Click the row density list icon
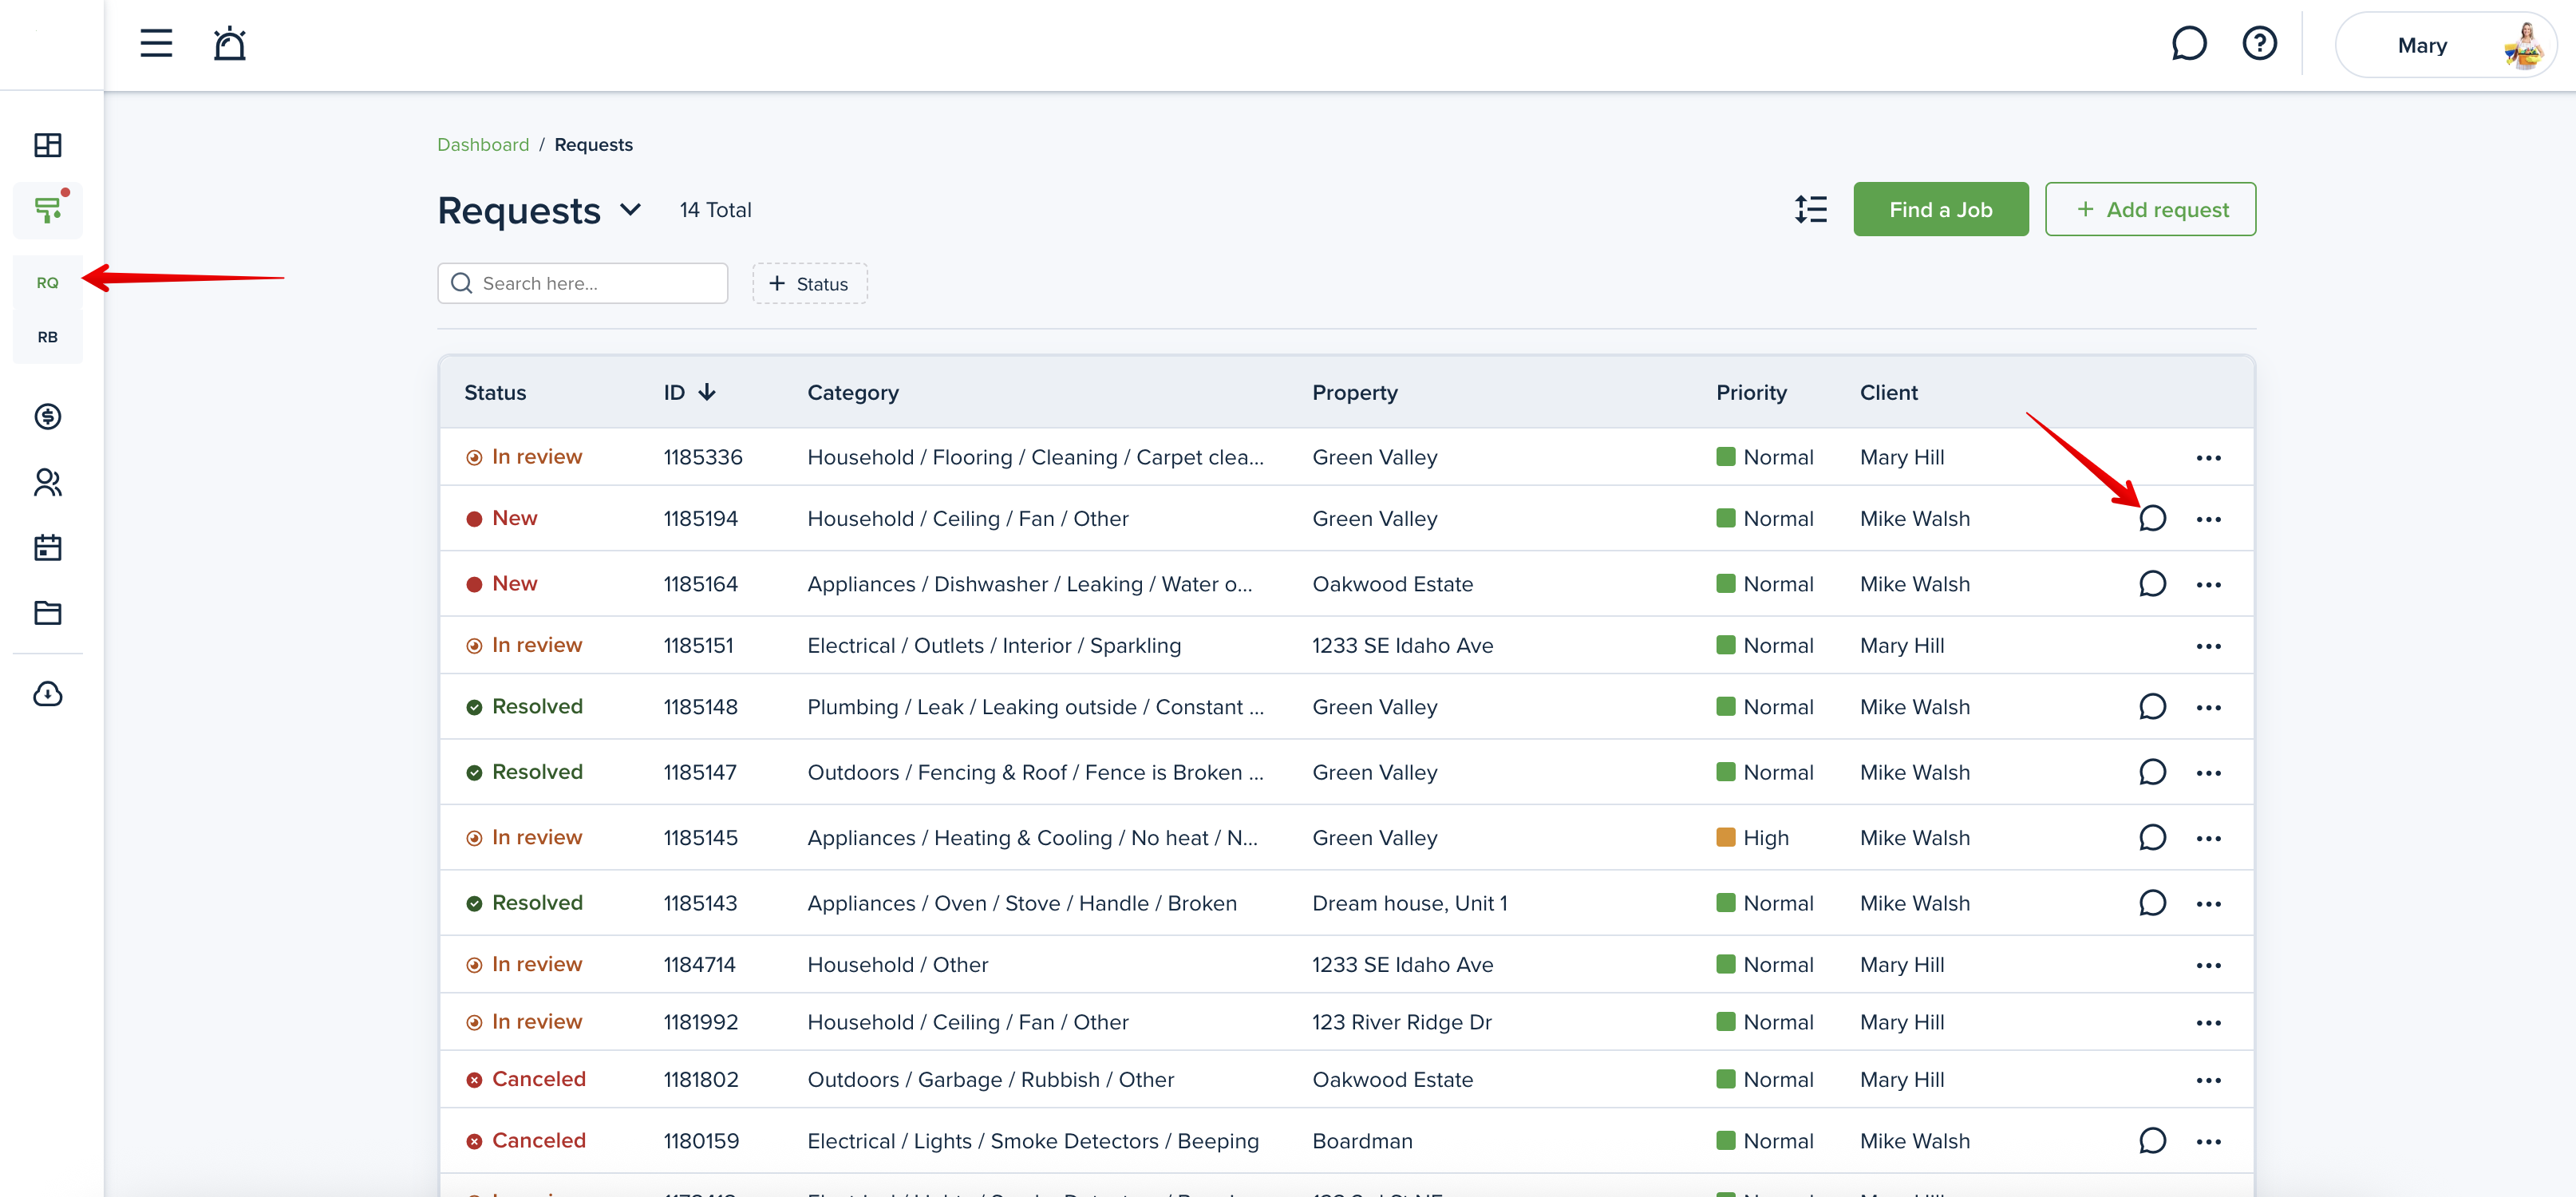This screenshot has height=1197, width=2576. 1810,209
